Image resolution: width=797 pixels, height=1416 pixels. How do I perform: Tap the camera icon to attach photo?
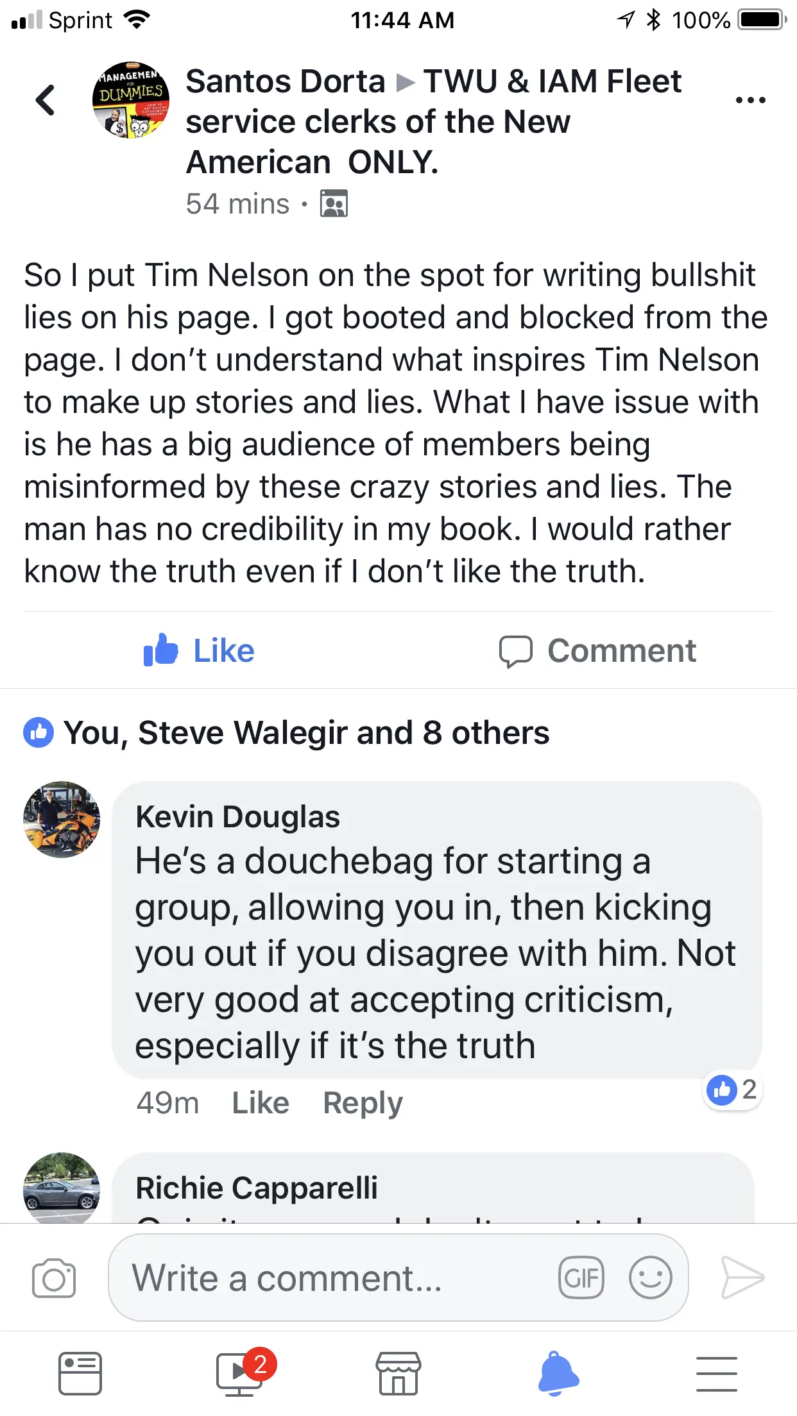click(54, 1278)
